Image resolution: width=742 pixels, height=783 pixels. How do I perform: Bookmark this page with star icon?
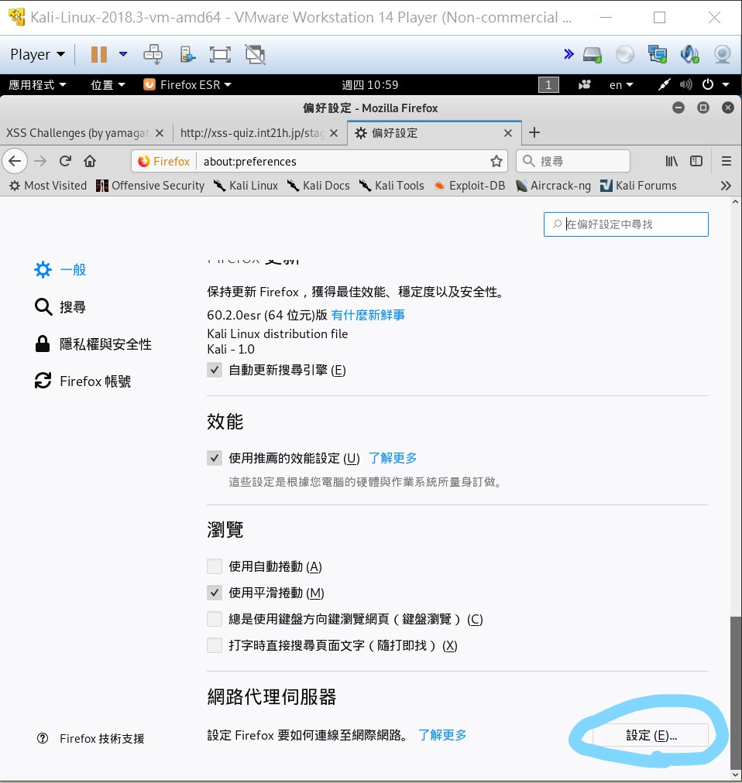coord(496,161)
